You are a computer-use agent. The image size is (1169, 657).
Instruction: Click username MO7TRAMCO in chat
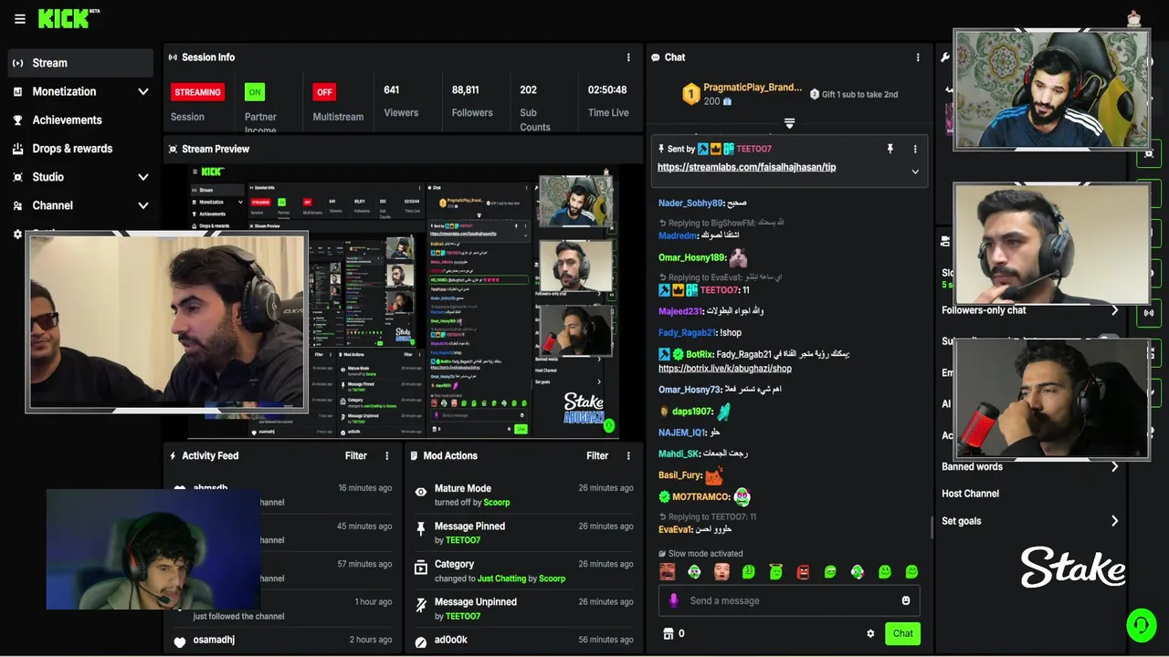tap(700, 497)
